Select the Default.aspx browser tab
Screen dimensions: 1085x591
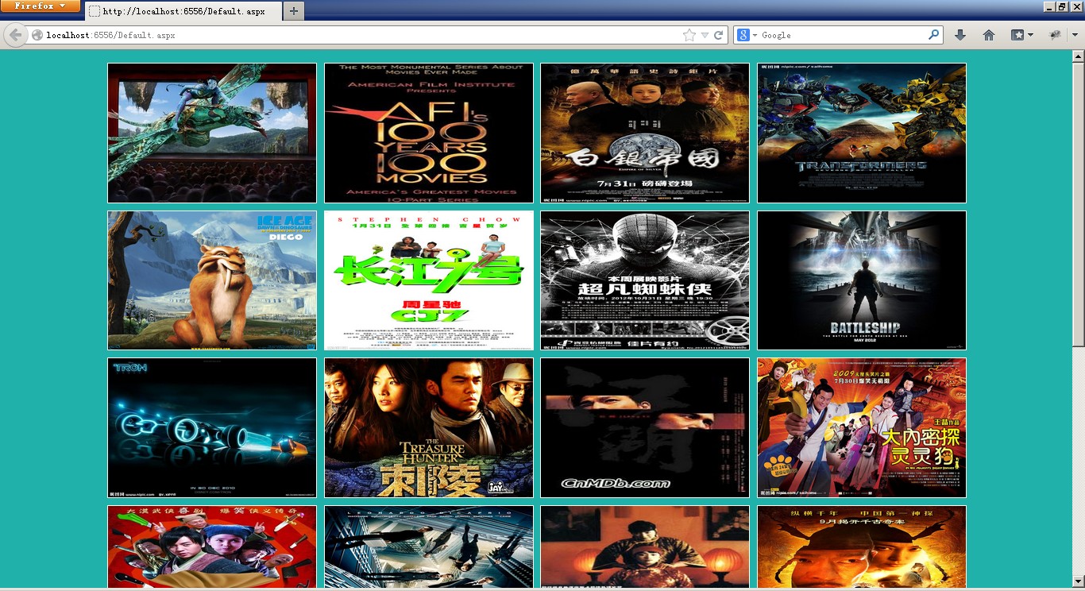pyautogui.click(x=183, y=11)
